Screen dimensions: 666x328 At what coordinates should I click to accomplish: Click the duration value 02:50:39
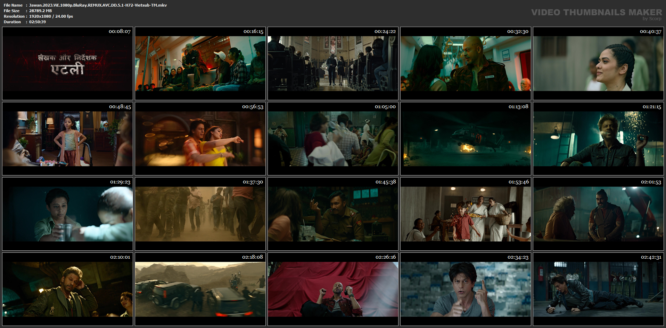pos(38,22)
